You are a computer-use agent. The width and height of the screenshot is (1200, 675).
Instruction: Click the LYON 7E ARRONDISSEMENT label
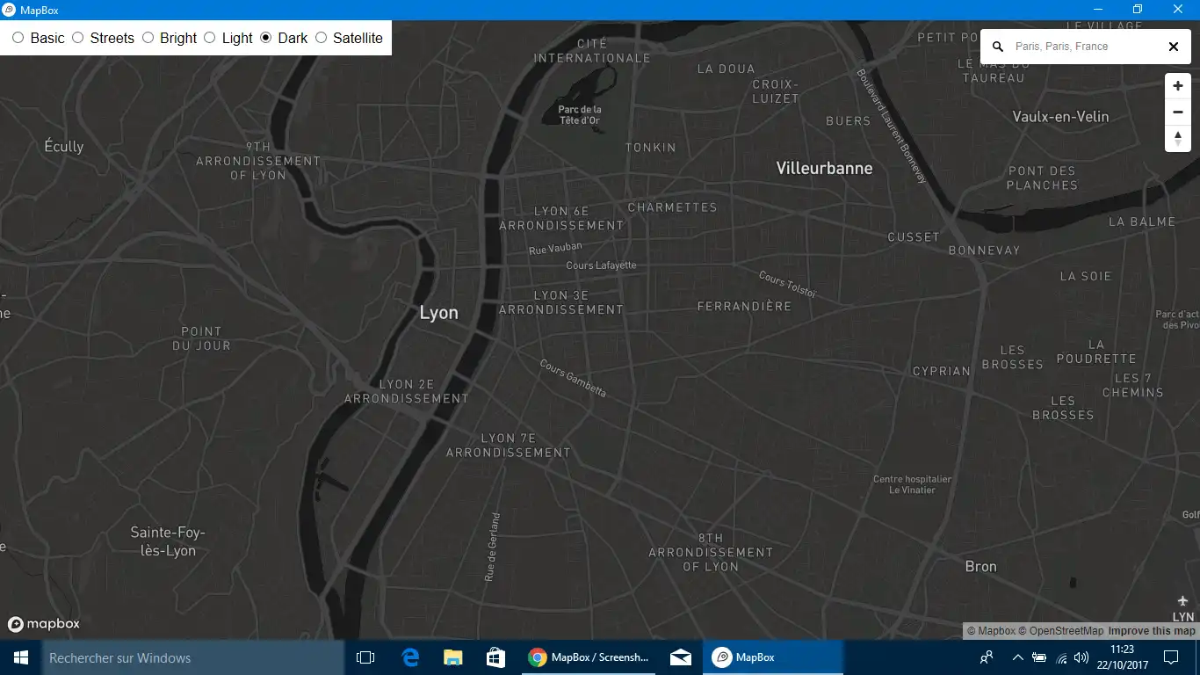(509, 445)
